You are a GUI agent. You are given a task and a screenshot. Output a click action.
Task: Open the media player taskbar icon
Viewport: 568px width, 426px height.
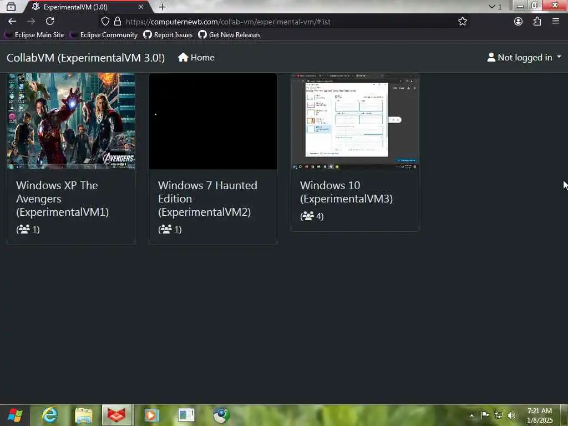[x=151, y=415]
